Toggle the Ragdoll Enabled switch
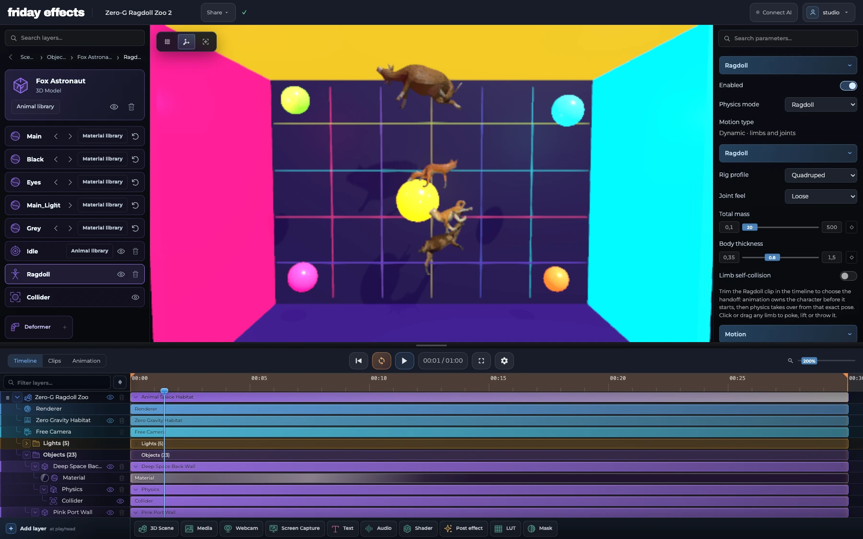The width and height of the screenshot is (863, 539). (848, 85)
